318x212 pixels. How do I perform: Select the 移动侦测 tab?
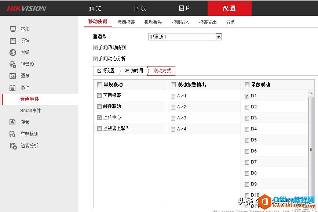point(98,22)
